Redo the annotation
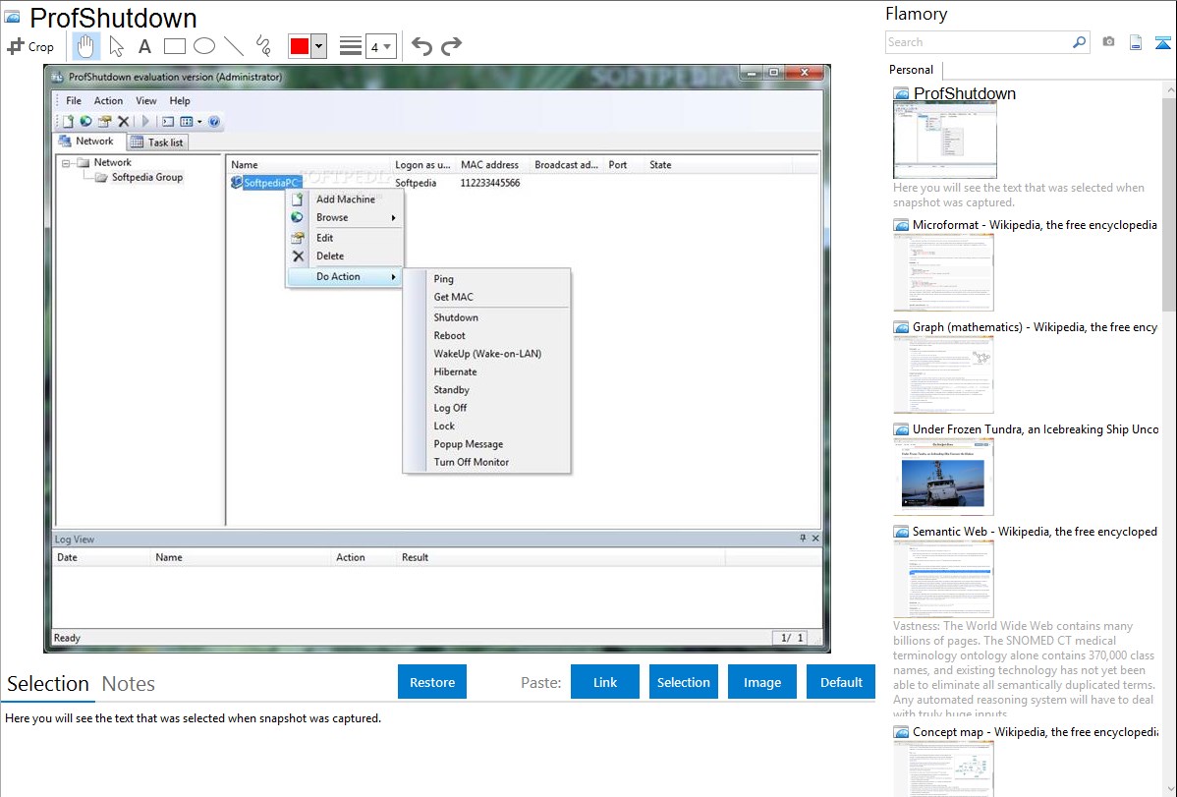Viewport: 1177px width, 797px height. pos(451,46)
